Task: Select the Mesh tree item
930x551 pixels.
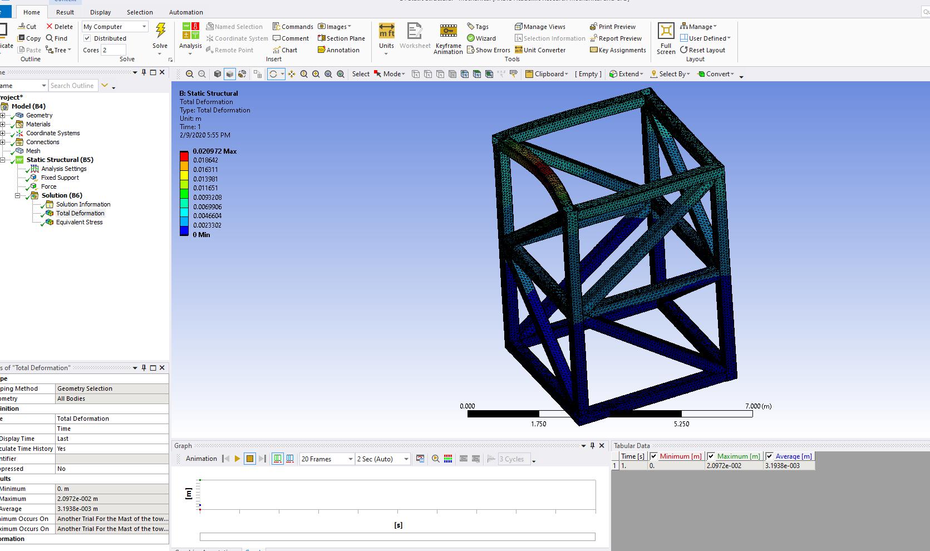Action: click(33, 151)
